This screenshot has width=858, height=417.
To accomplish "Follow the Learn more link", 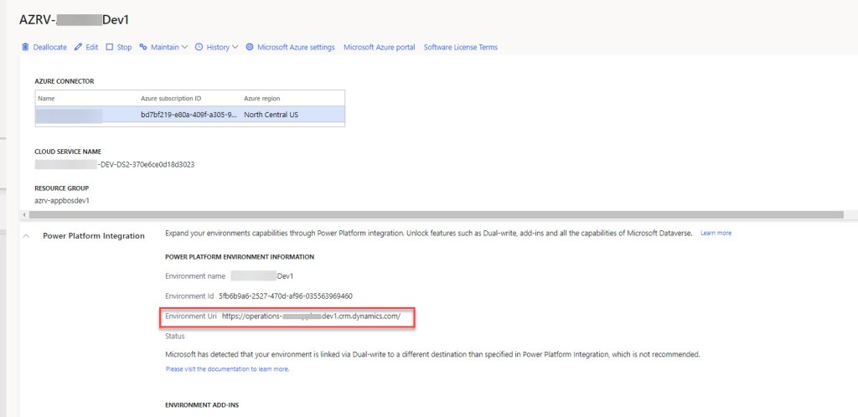I will pyautogui.click(x=716, y=233).
